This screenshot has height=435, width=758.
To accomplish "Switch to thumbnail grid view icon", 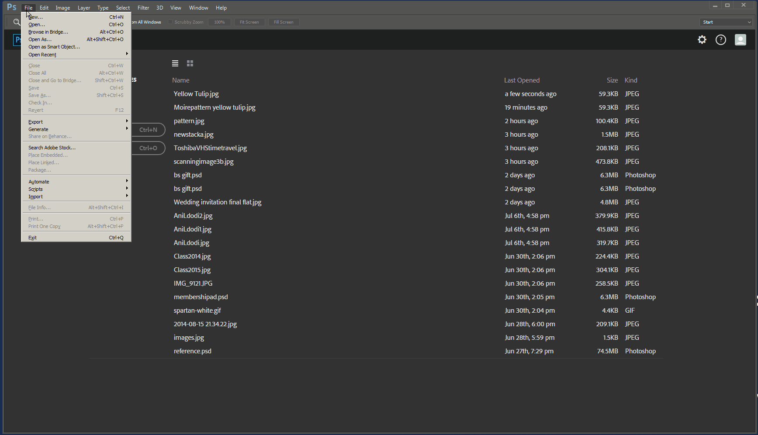I will click(x=190, y=63).
